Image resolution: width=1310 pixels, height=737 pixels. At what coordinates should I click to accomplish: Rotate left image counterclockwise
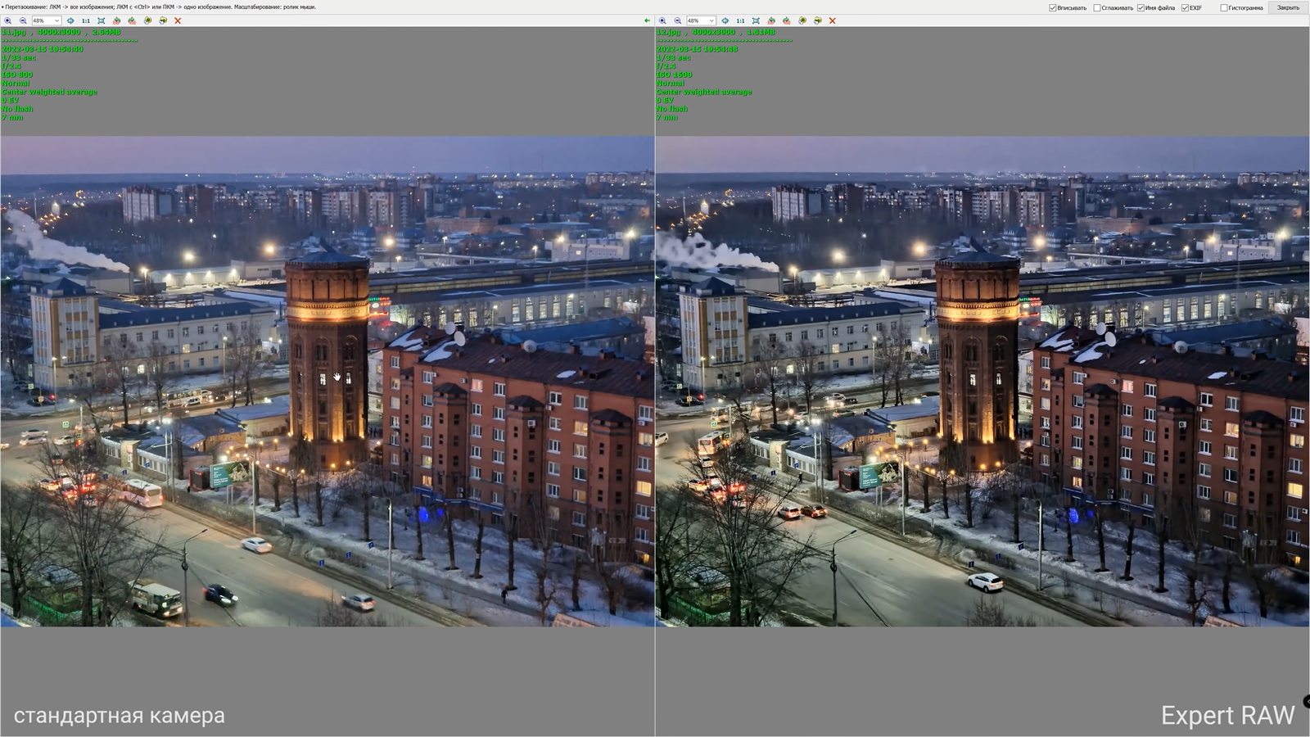116,20
